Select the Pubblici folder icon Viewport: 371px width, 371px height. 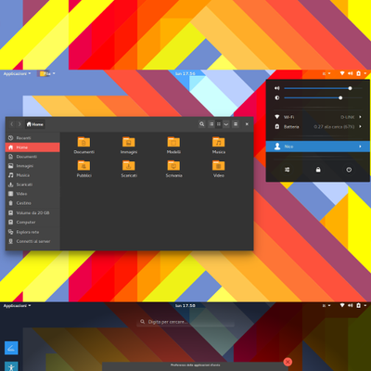(x=83, y=165)
